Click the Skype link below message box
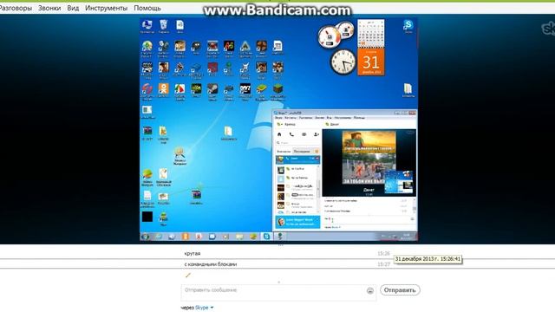The height and width of the screenshot is (312, 555). [x=202, y=308]
